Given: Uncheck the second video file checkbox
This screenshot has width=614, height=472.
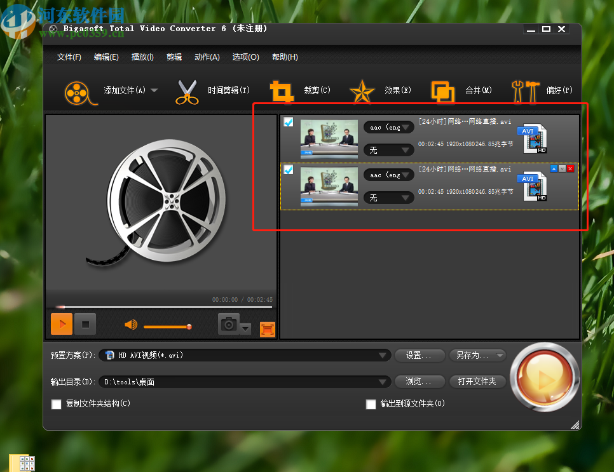Looking at the screenshot, I should point(289,170).
